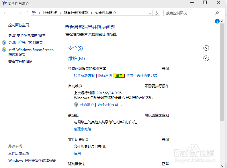Click the search magnifier icon
Screen dimensions: 227x168
click(x=217, y=13)
